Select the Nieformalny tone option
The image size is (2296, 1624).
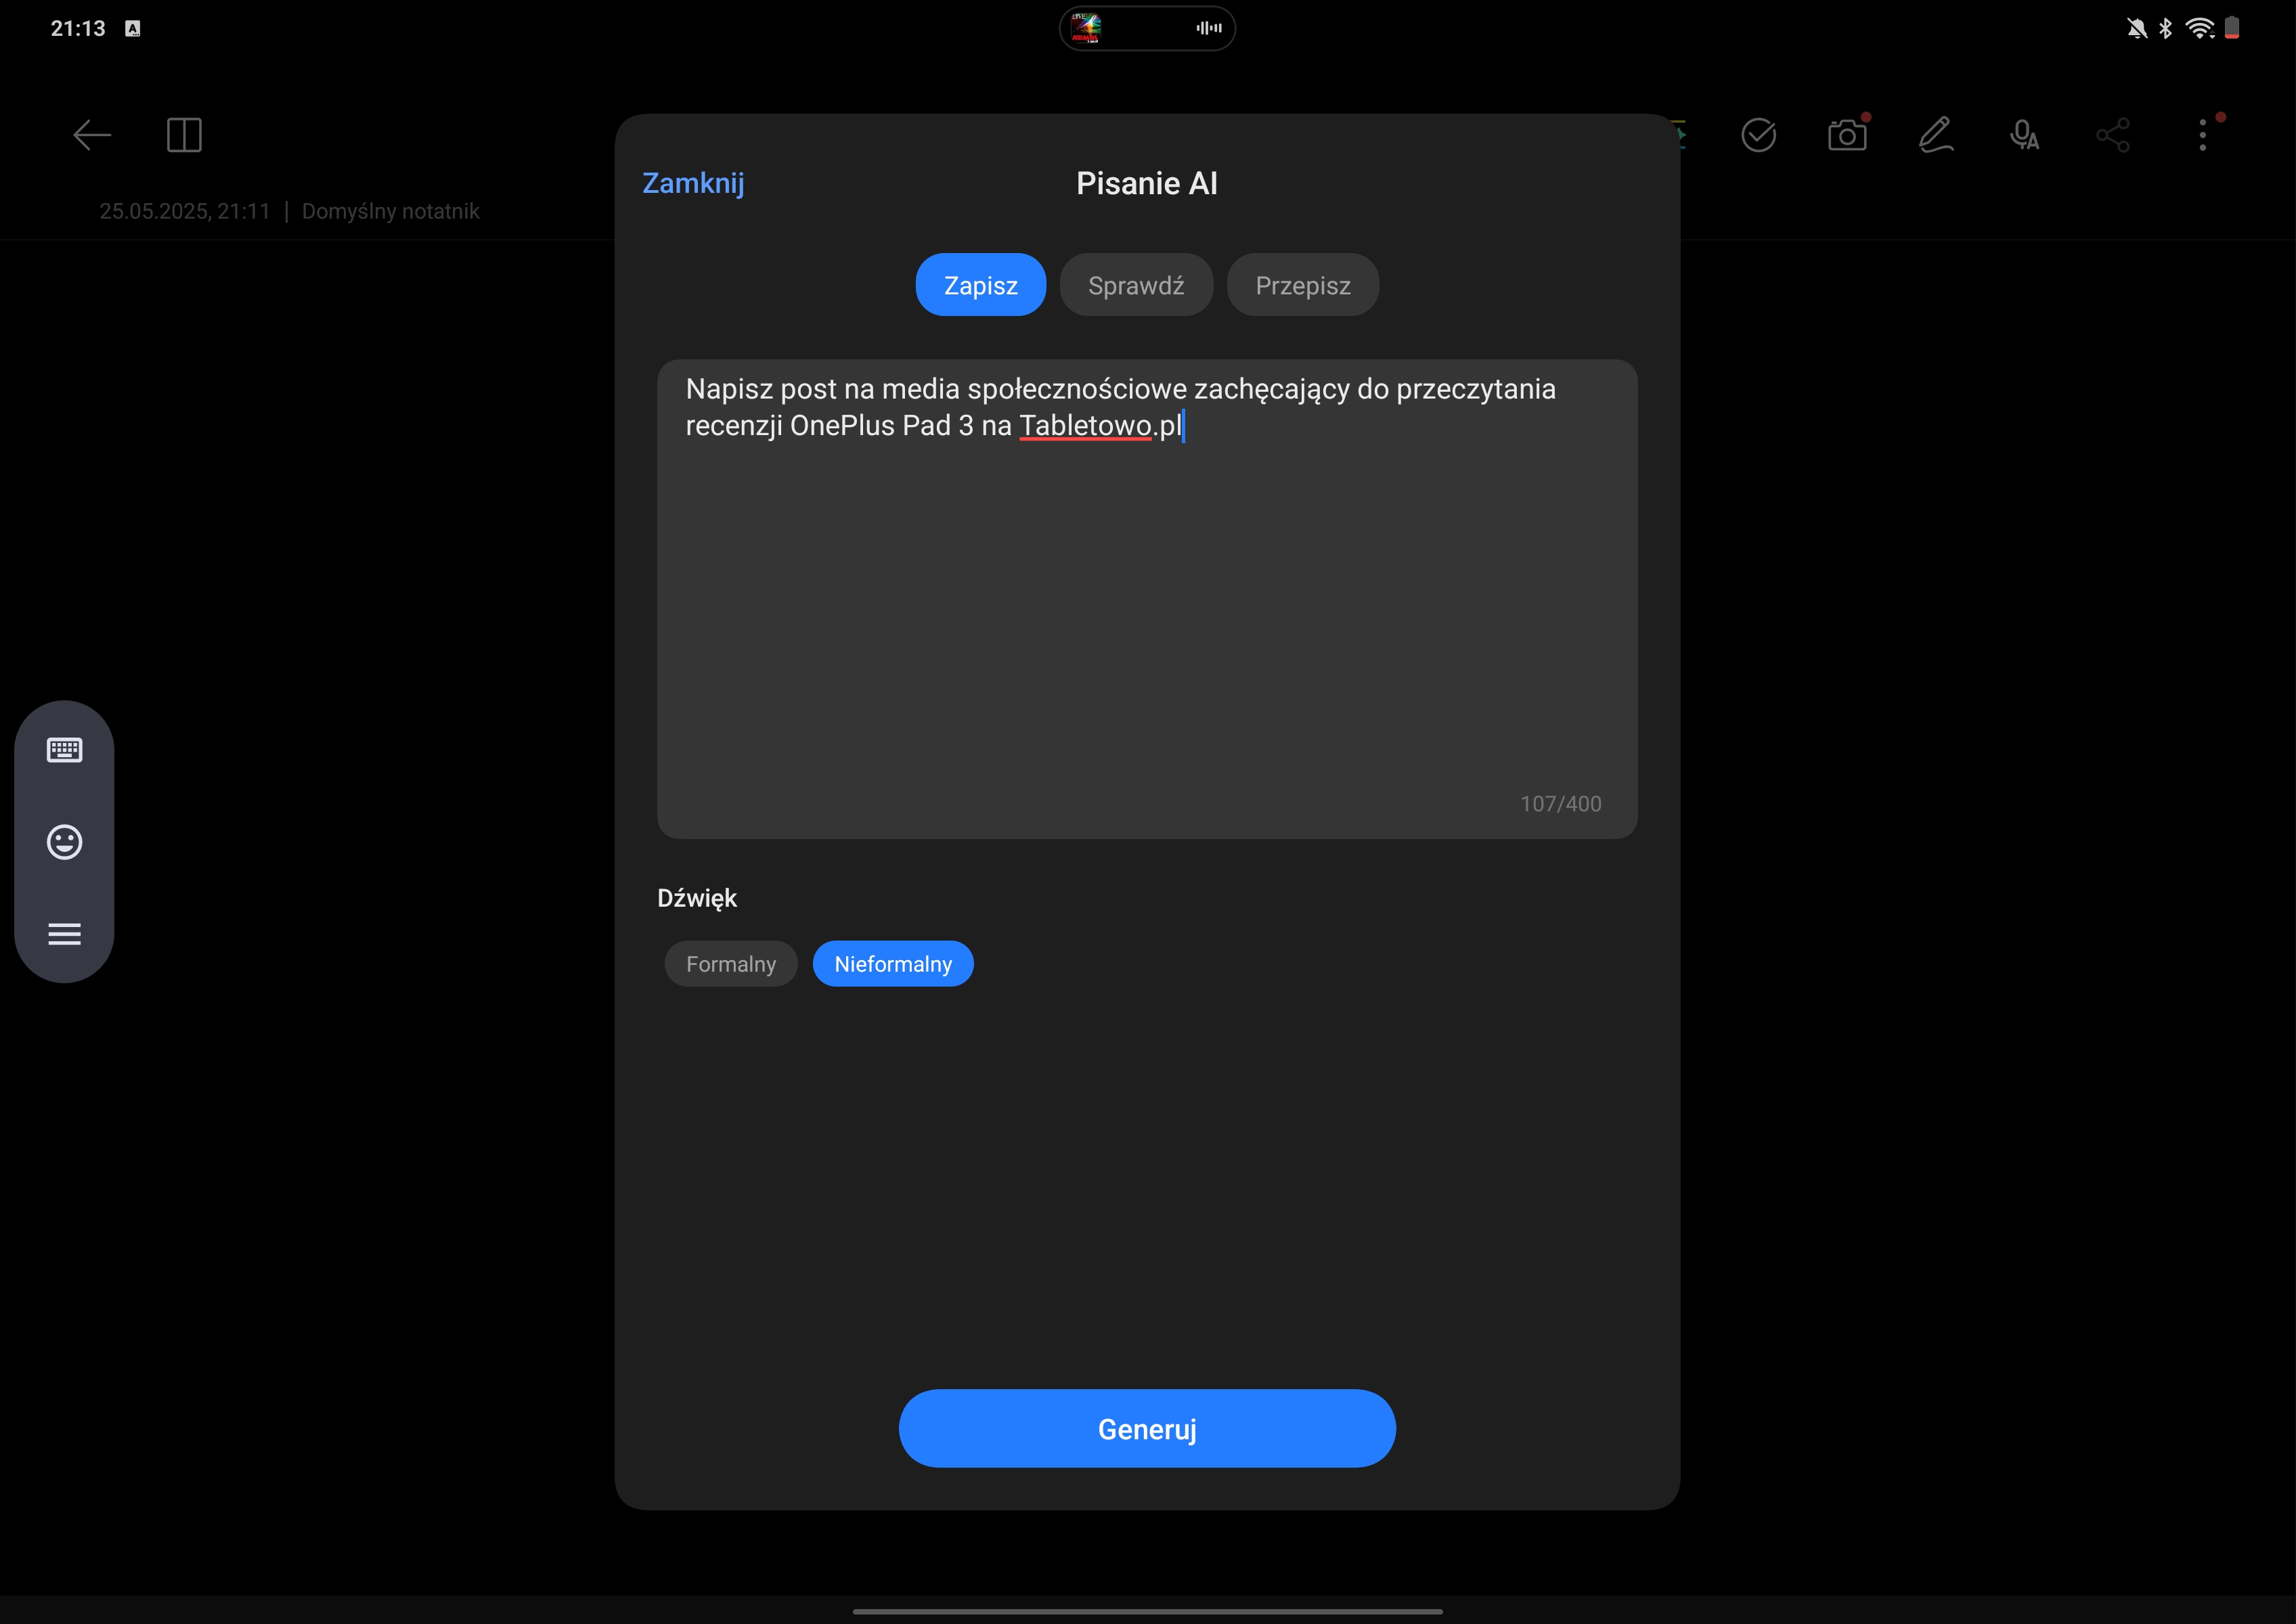[893, 964]
